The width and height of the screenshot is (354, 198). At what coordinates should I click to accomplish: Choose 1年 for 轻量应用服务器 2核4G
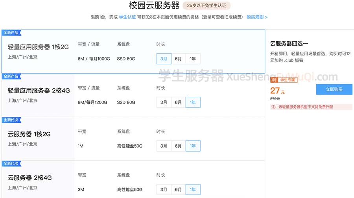tap(193, 102)
